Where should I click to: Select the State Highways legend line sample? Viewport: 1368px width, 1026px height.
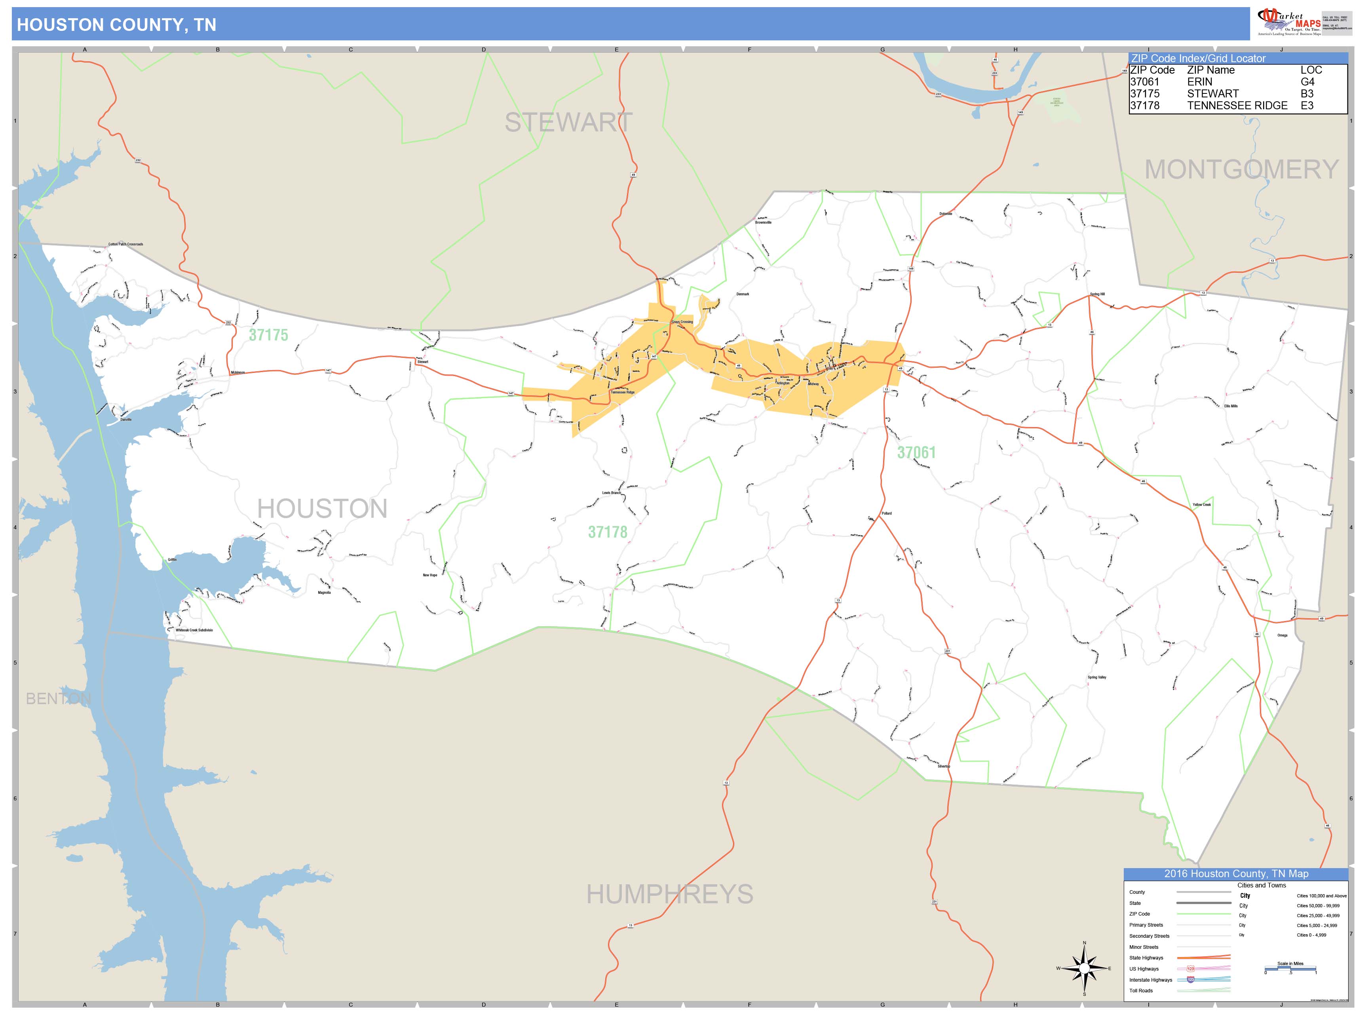(x=1204, y=958)
